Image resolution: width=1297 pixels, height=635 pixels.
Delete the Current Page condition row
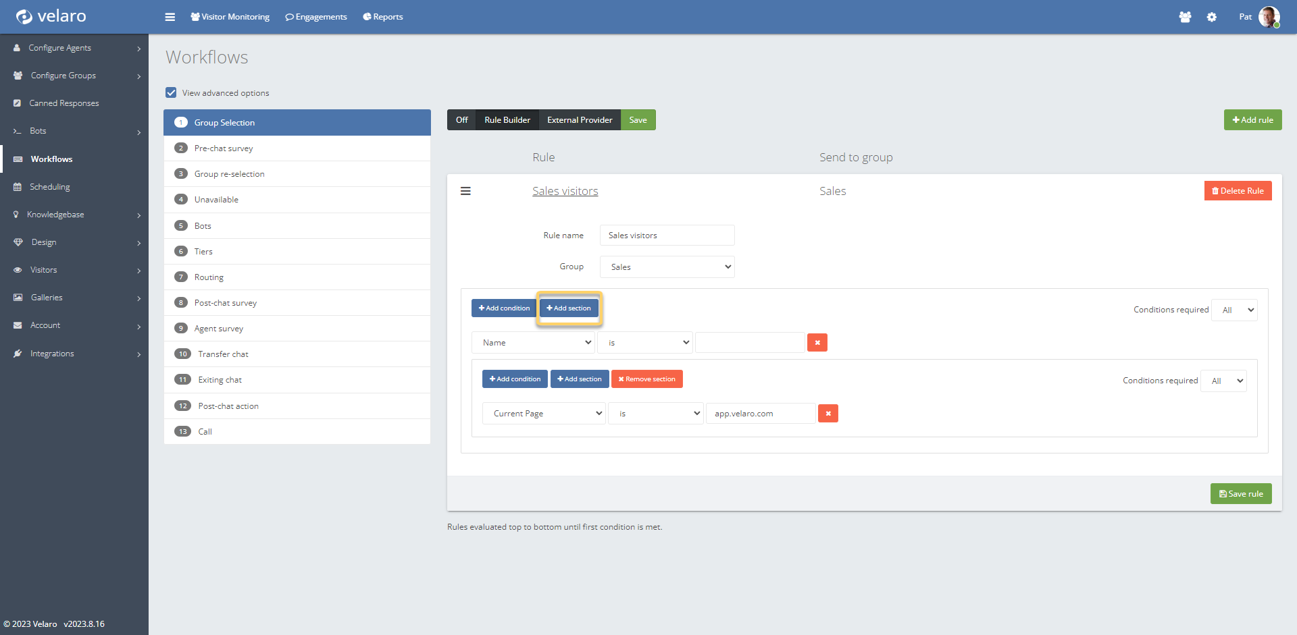(828, 414)
